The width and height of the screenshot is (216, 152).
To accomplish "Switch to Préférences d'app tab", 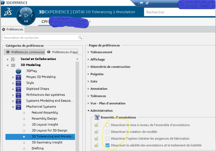I will coord(62,52).
